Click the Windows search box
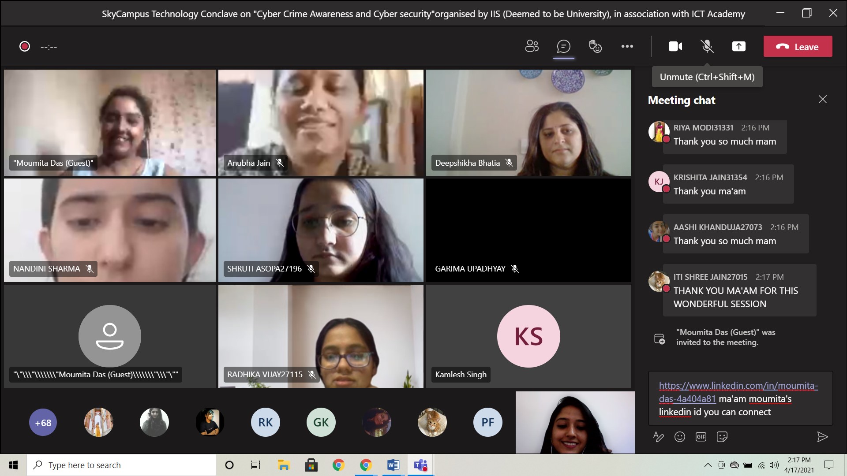The width and height of the screenshot is (847, 476). coord(121,465)
